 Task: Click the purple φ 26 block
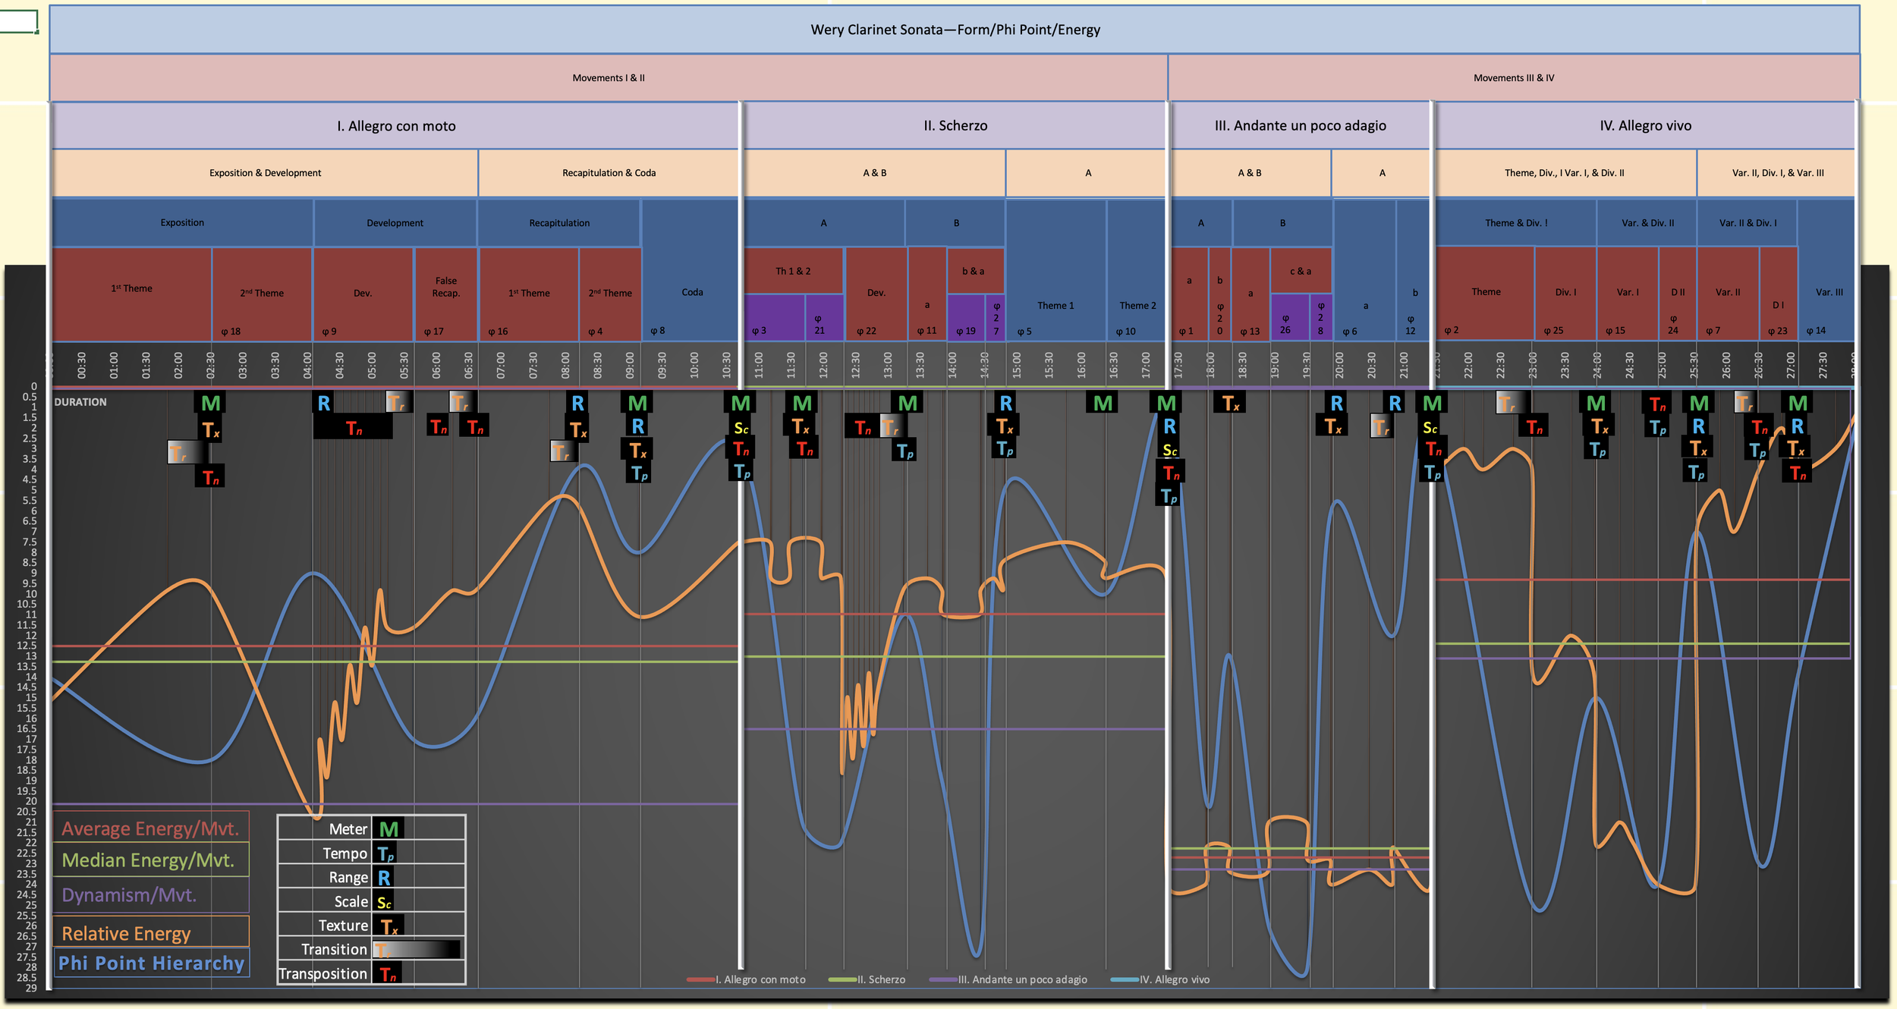pos(1289,318)
